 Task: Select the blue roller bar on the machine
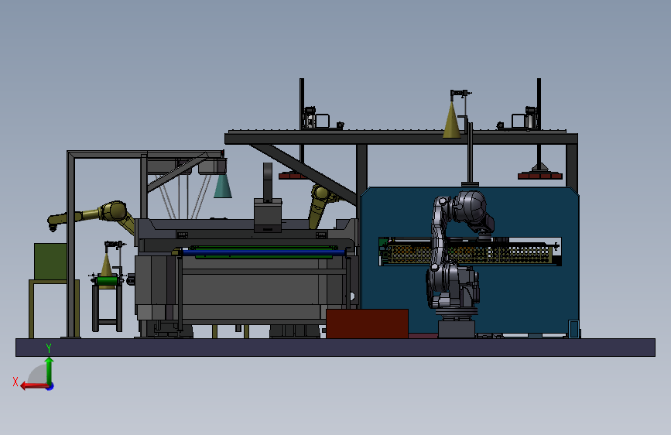pyautogui.click(x=264, y=253)
